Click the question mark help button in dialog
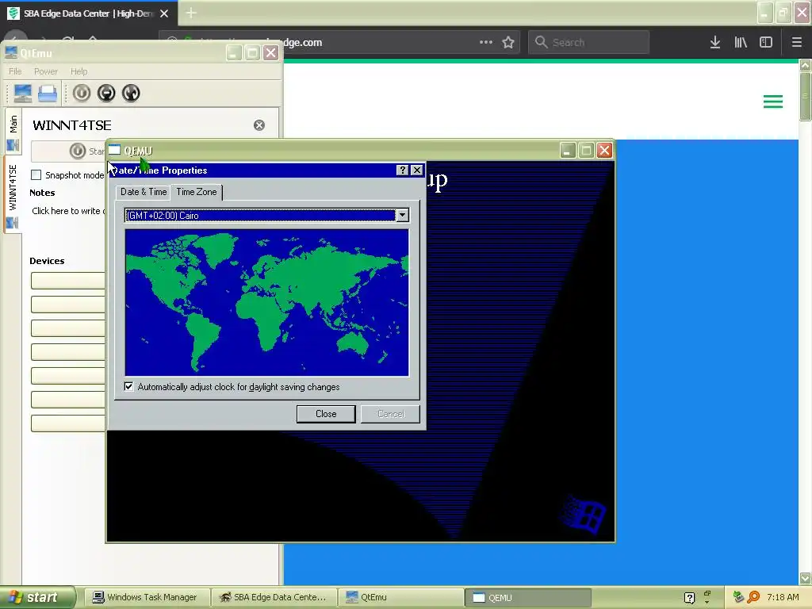Viewport: 812px width, 609px height. (402, 170)
